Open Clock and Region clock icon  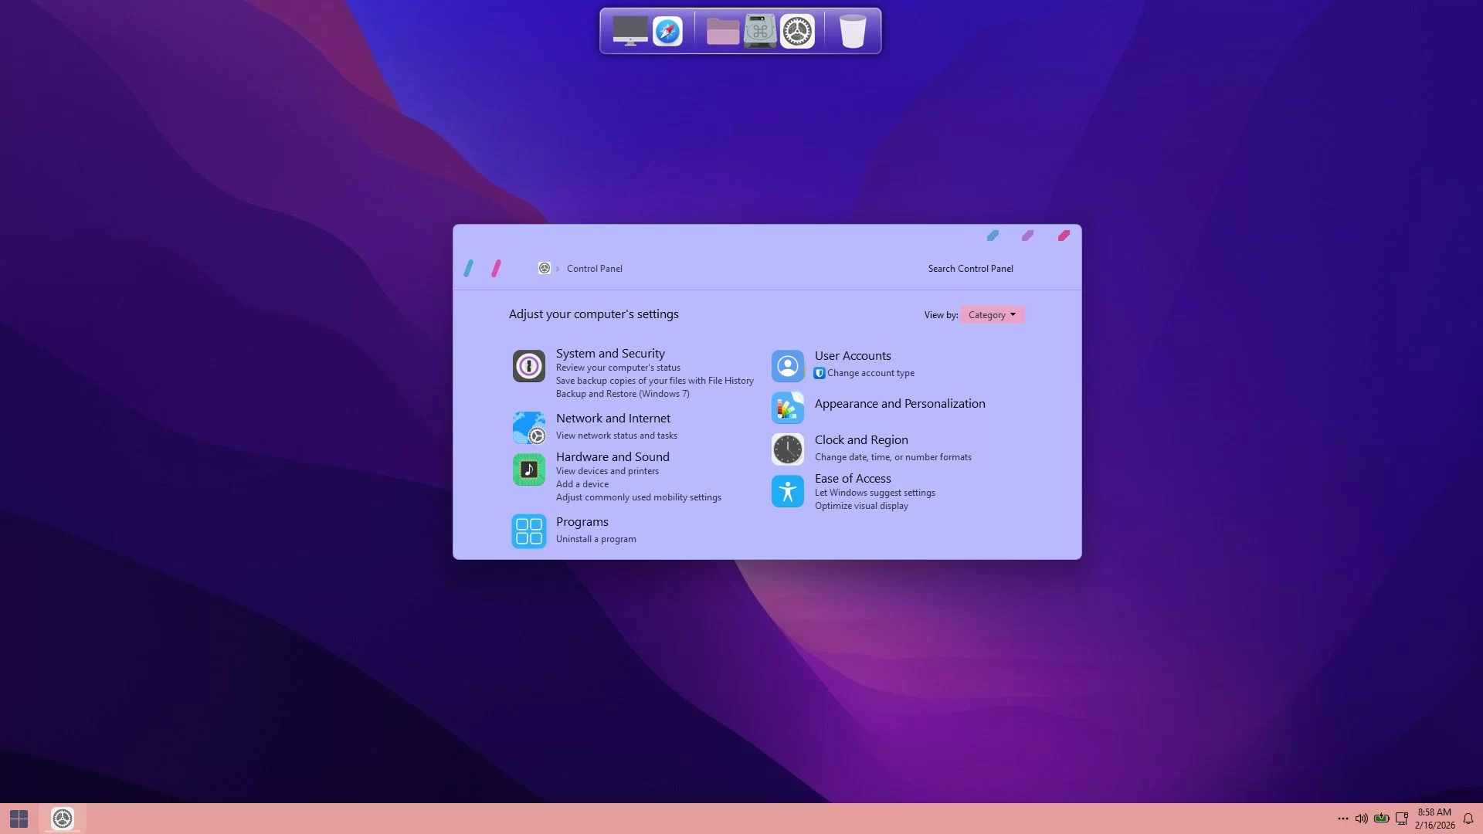pos(787,449)
